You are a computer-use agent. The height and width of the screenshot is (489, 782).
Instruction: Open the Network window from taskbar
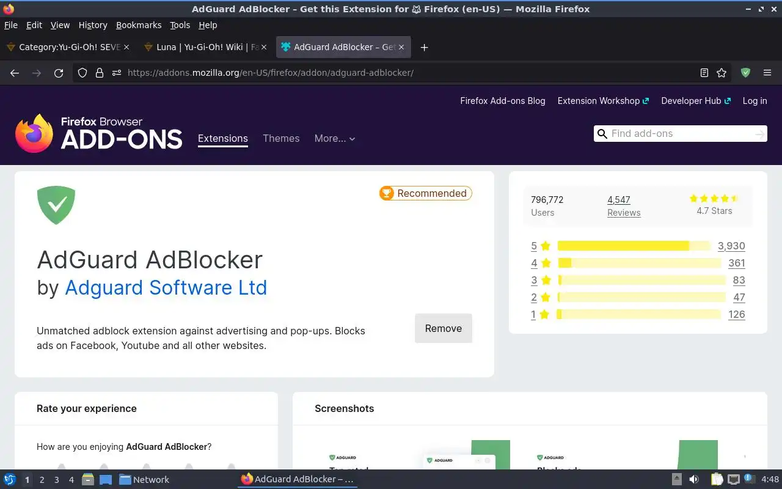(144, 480)
